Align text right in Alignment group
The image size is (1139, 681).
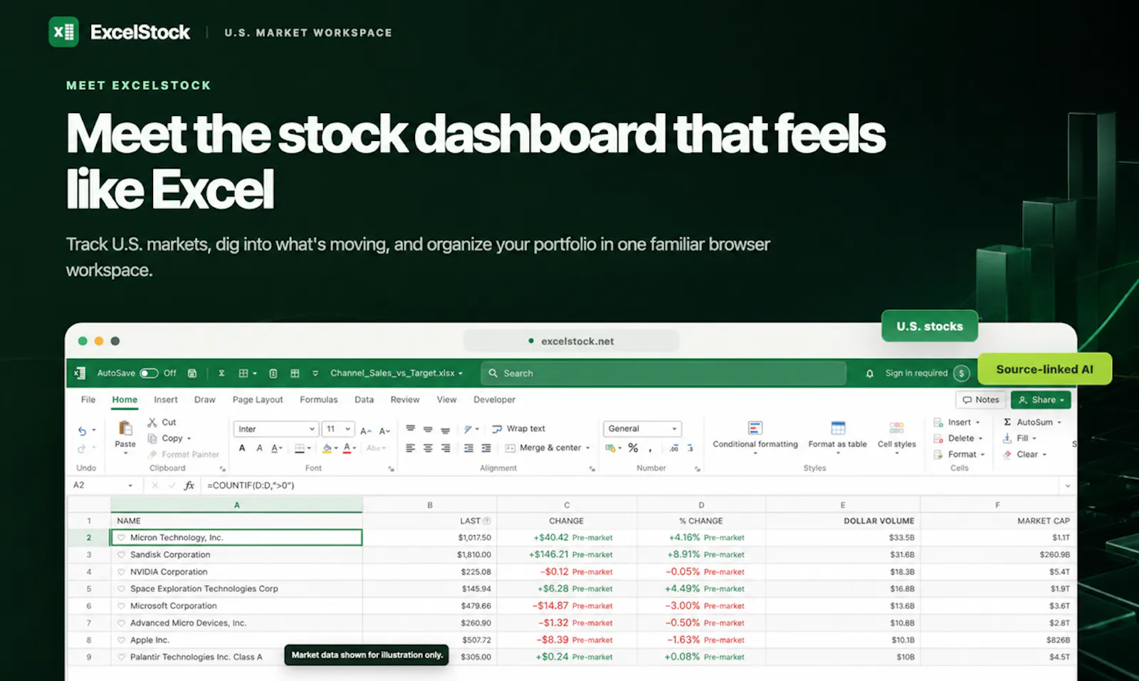(x=446, y=448)
